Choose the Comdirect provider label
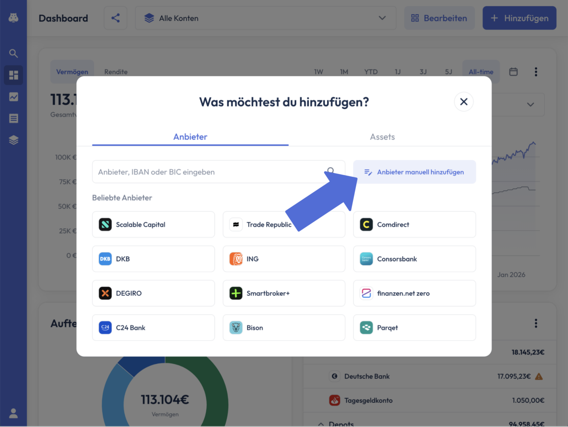The height and width of the screenshot is (427, 568). (x=393, y=225)
